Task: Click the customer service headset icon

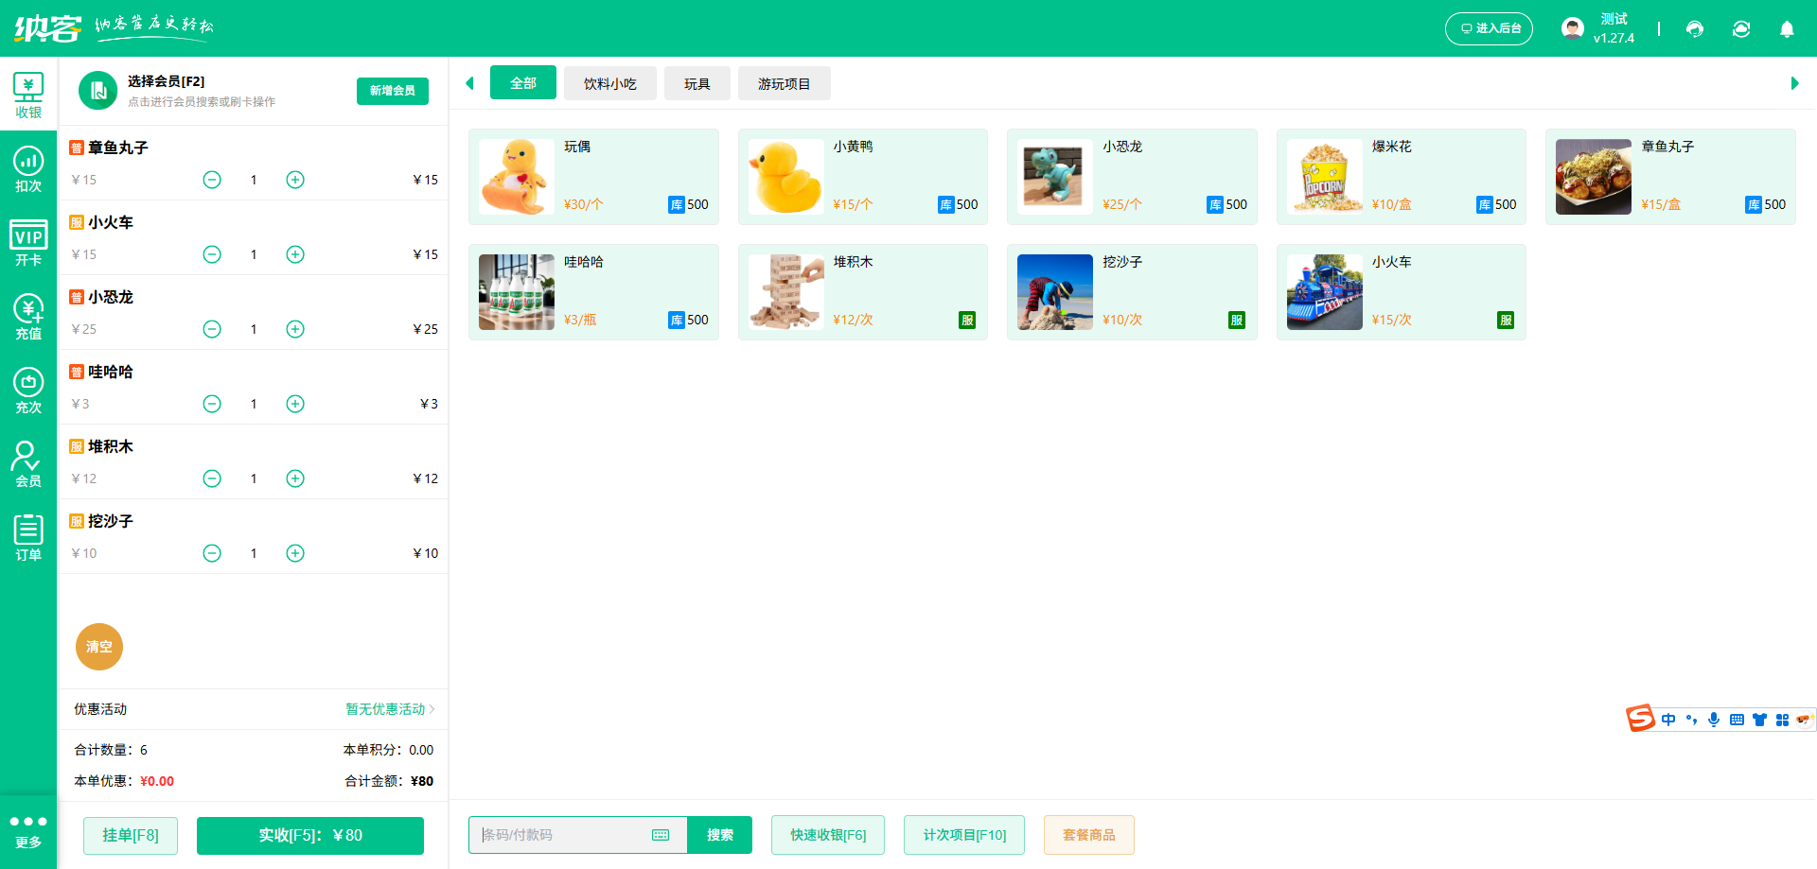Action: (1694, 28)
